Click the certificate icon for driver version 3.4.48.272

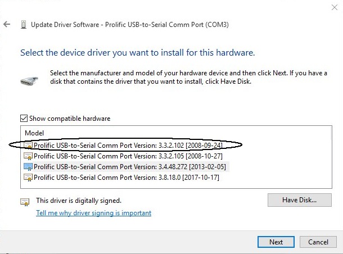click(28, 167)
